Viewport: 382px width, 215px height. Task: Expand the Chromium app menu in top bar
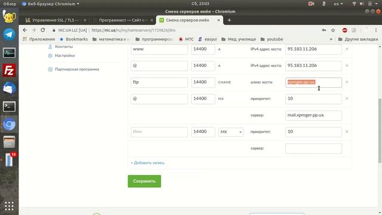[x=50, y=4]
